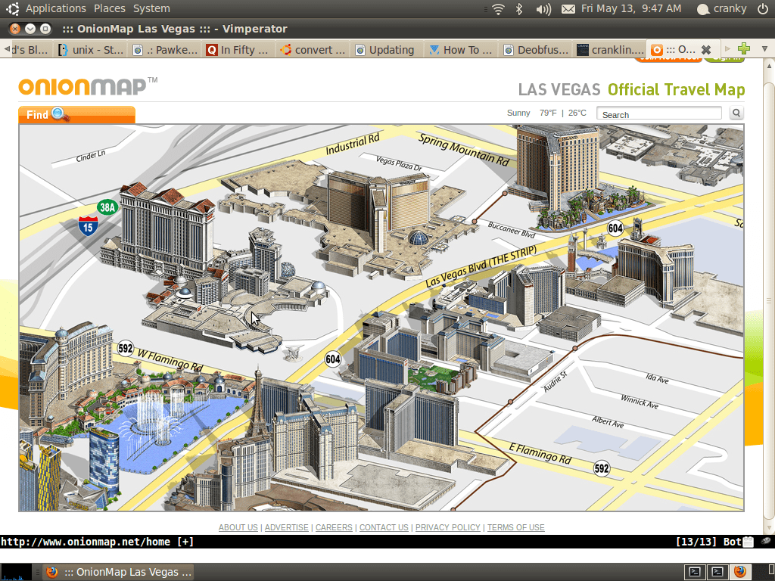Open the System menu
Image resolution: width=775 pixels, height=581 pixels.
[x=151, y=8]
